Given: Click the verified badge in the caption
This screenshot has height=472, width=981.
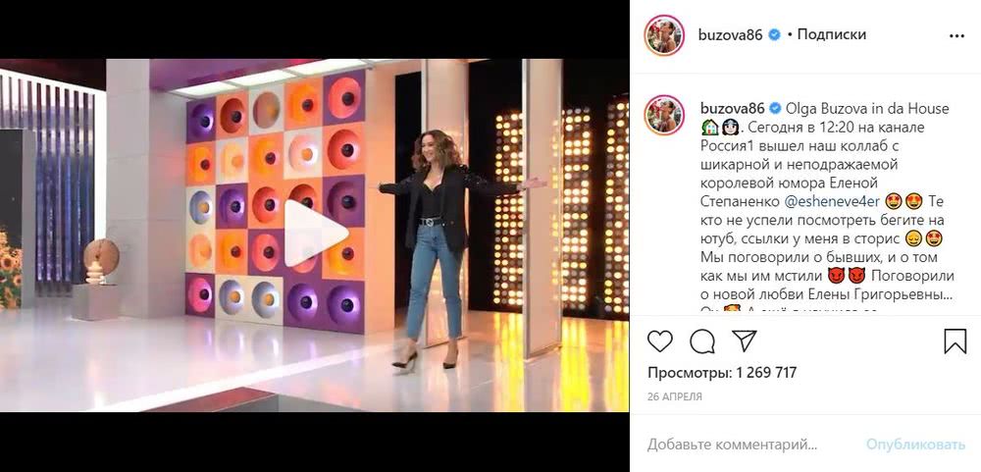Looking at the screenshot, I should click(774, 109).
